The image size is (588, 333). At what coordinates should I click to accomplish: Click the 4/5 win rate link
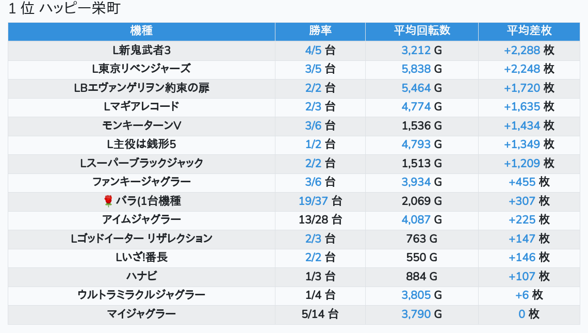point(313,50)
